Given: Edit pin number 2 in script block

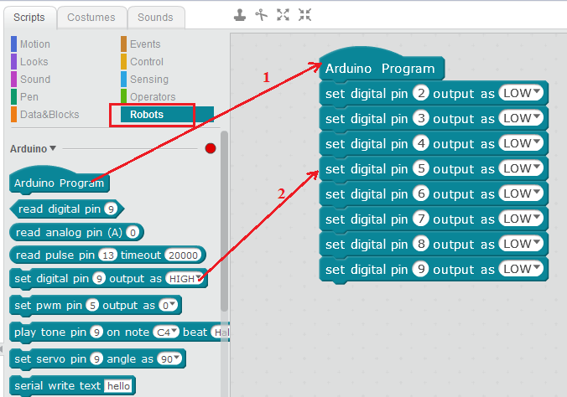Looking at the screenshot, I should click(421, 93).
